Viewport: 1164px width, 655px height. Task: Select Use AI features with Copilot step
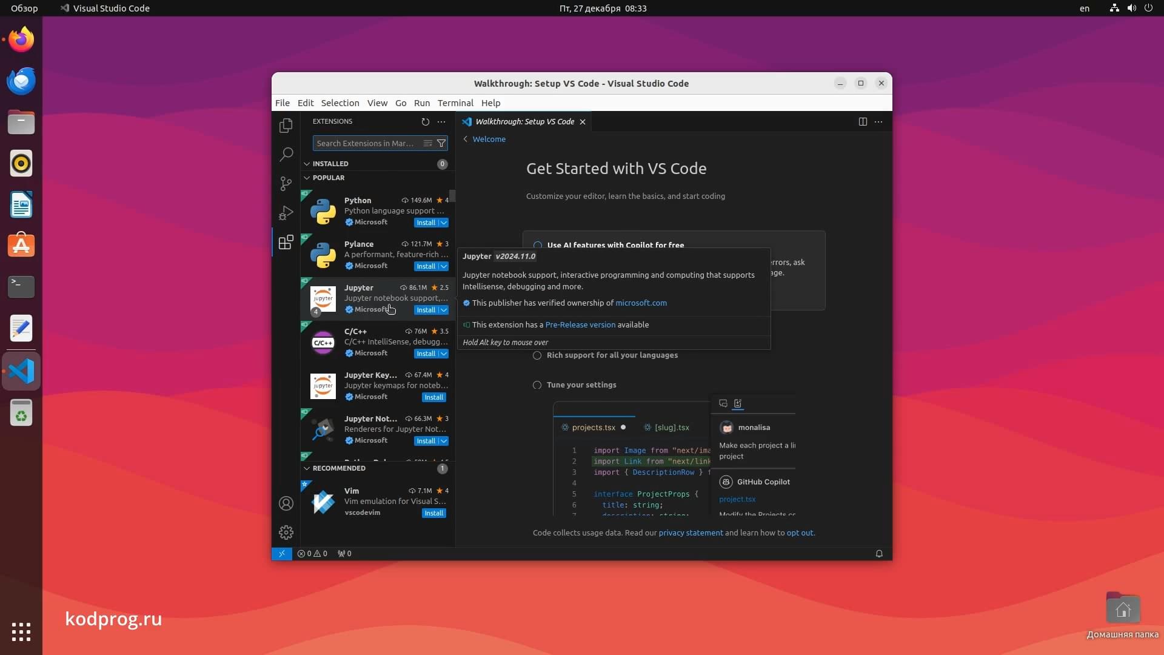pos(615,246)
